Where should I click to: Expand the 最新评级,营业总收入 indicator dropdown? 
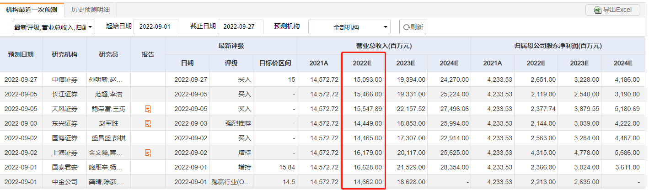[90, 27]
